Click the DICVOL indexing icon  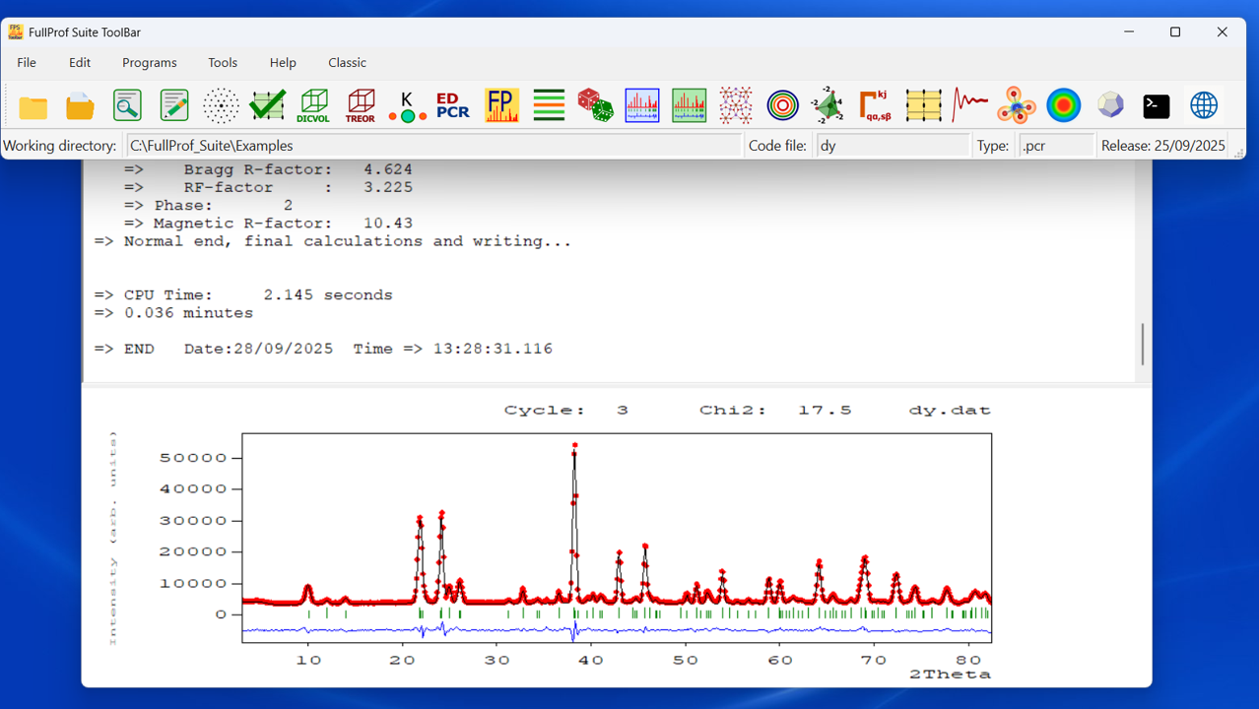(313, 105)
